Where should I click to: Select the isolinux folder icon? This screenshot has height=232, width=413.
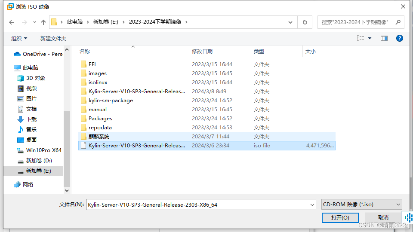tap(83, 82)
